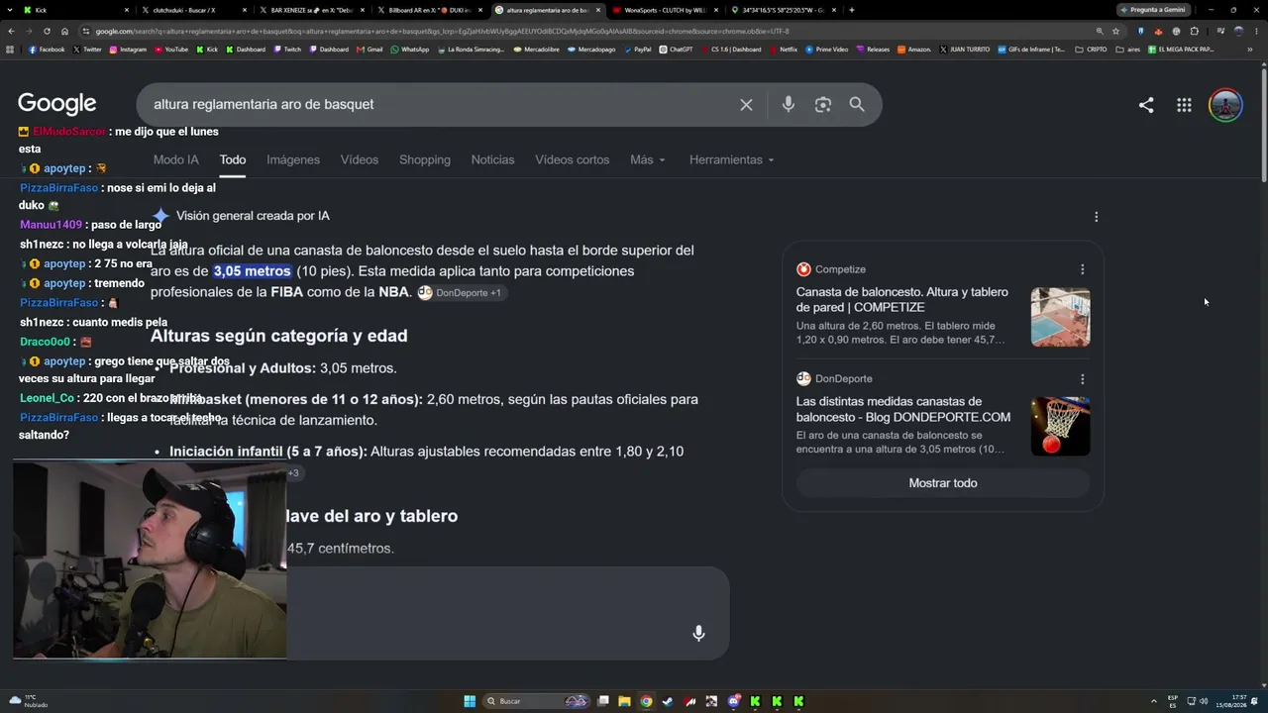
Task: Open the Competize canasta de baloncesto link
Action: [902, 300]
